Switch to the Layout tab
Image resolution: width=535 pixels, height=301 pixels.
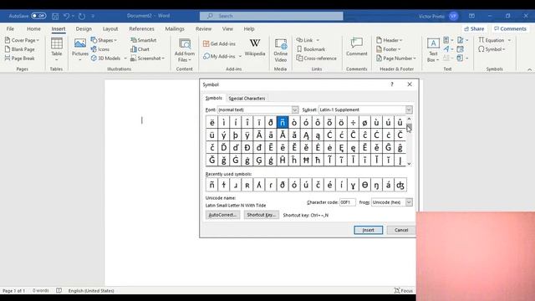click(x=110, y=29)
